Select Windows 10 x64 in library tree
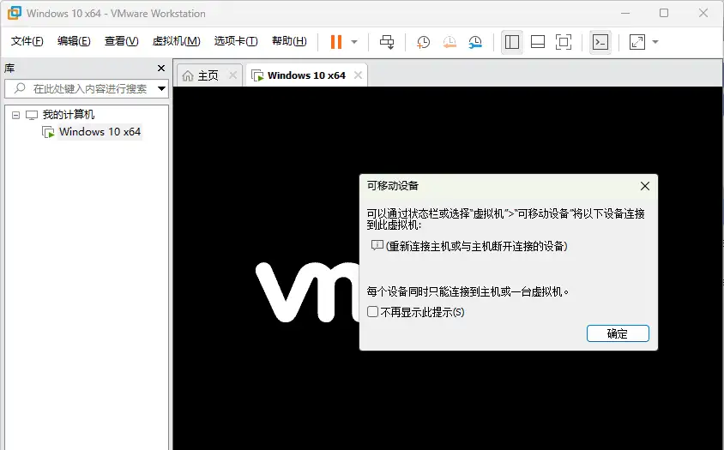 (100, 132)
